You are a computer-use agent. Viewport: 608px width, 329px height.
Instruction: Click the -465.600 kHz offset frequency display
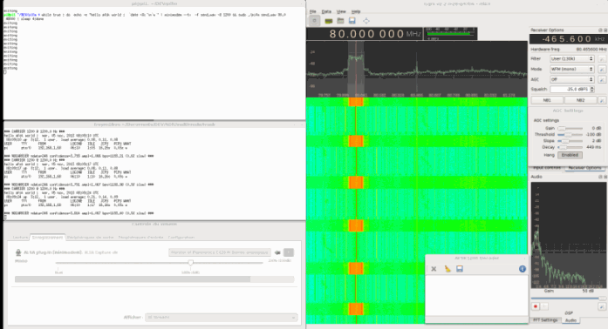568,39
